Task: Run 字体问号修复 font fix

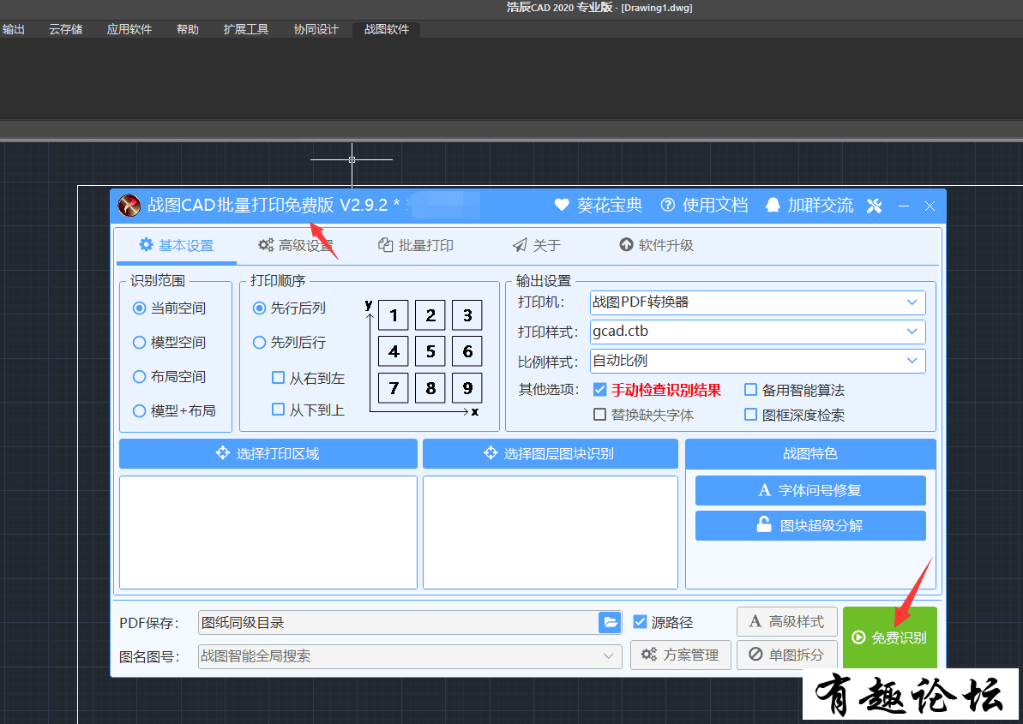Action: pyautogui.click(x=810, y=490)
